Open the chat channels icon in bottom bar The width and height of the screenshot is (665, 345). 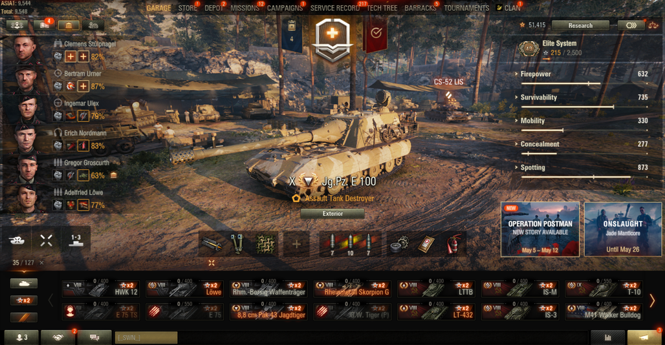[x=94, y=337]
